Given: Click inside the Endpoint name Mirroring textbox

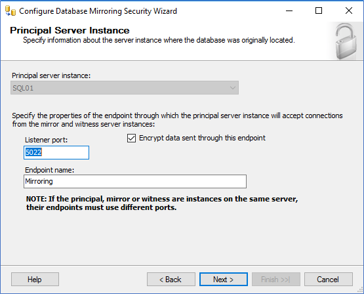Looking at the screenshot, I should coord(135,181).
